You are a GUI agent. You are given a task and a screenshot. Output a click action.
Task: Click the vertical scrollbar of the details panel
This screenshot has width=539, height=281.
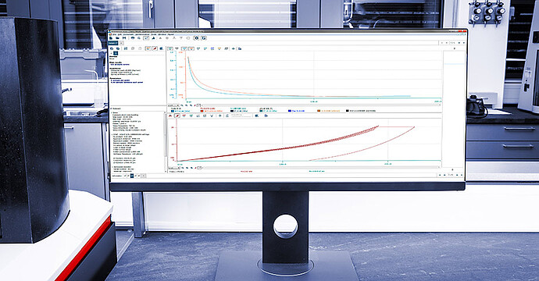pos(166,141)
